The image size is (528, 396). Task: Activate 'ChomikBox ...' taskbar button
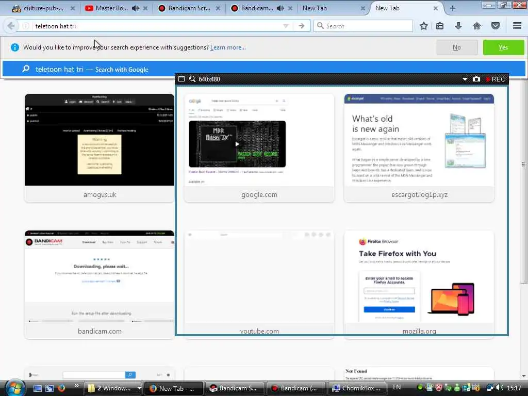tap(357, 388)
